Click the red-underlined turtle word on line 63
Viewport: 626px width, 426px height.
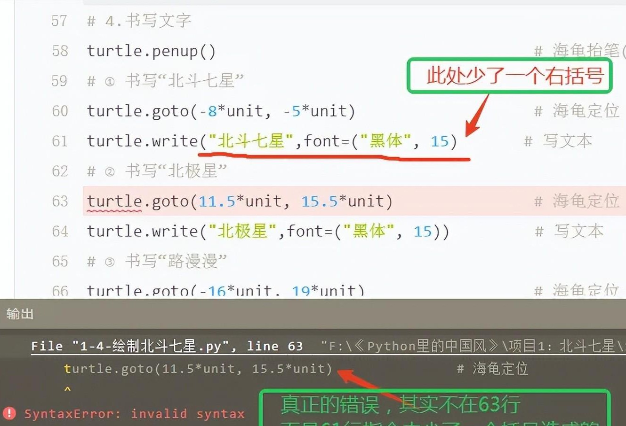114,201
